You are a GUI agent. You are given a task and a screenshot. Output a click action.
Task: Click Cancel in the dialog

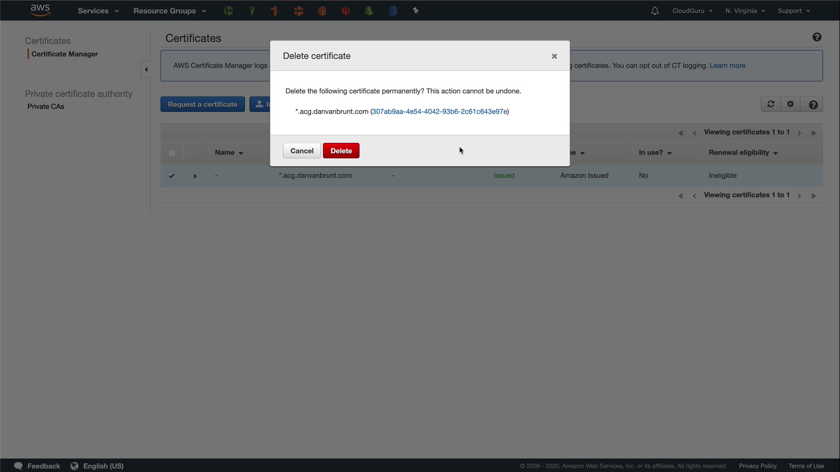pyautogui.click(x=301, y=151)
